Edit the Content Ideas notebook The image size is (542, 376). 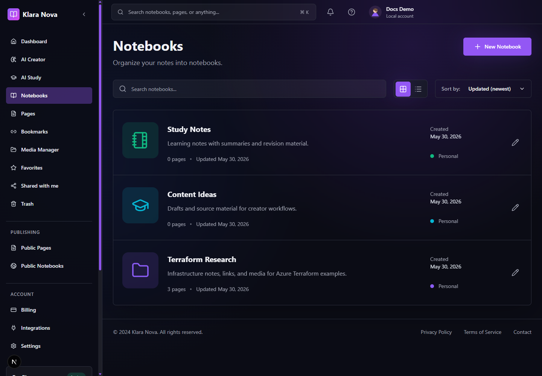tap(515, 208)
